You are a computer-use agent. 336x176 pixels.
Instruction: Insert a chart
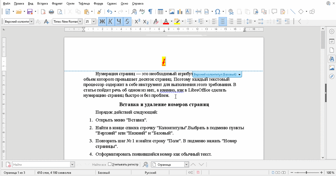click(x=180, y=12)
